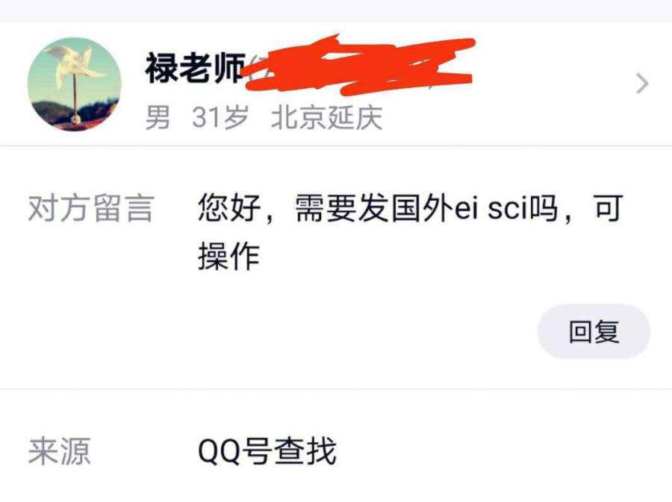Tap the pinwheel stick base in avatar

pos(76,119)
